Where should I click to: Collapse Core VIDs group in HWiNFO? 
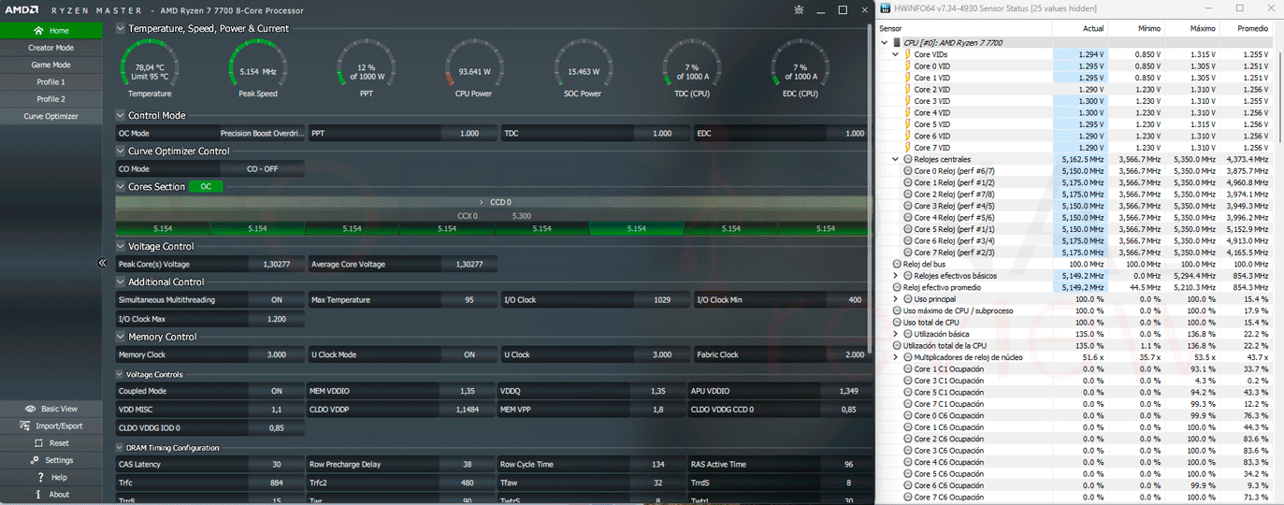pyautogui.click(x=895, y=54)
